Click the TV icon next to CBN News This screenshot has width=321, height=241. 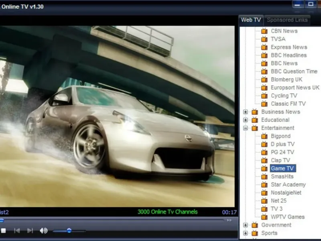(x=264, y=31)
